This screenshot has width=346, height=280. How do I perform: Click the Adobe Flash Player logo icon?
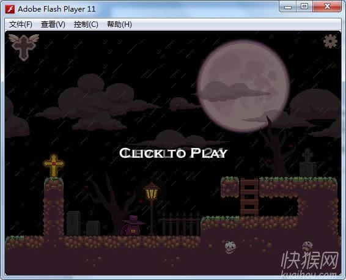point(10,9)
